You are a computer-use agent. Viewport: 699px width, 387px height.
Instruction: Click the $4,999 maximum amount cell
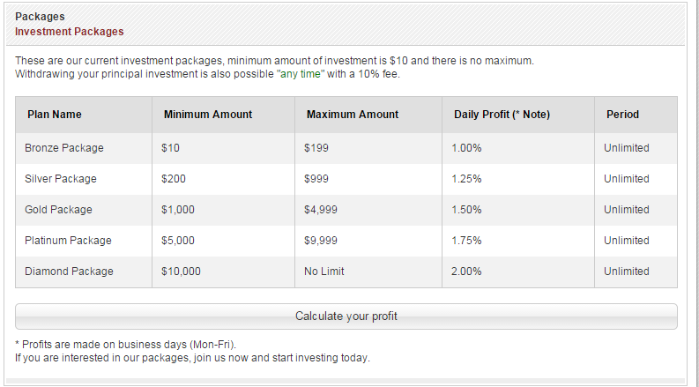(321, 210)
